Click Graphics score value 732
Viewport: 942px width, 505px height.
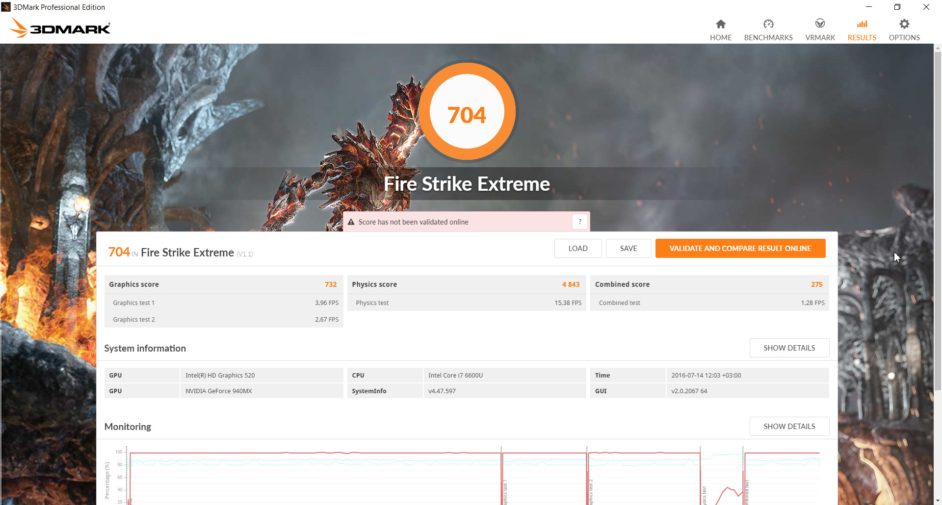click(x=331, y=284)
